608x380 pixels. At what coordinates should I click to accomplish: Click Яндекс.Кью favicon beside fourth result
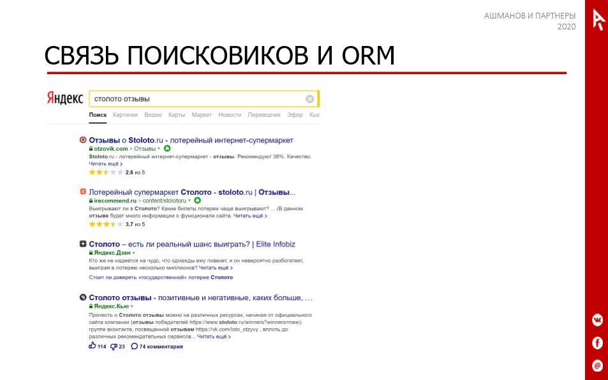click(x=82, y=298)
